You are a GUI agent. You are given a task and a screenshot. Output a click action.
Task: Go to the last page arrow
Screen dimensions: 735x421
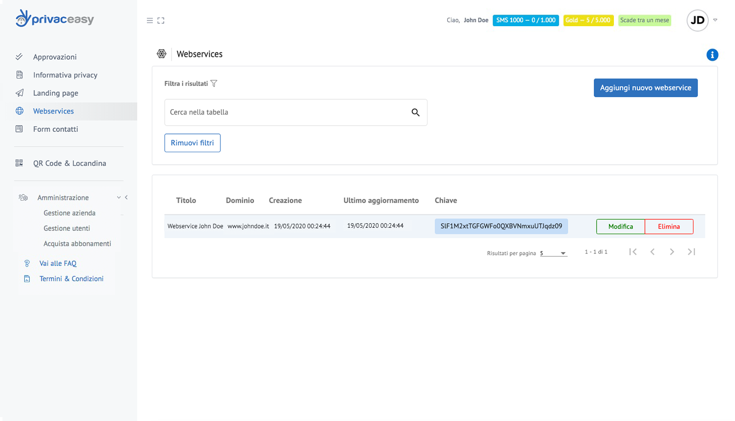pyautogui.click(x=691, y=252)
